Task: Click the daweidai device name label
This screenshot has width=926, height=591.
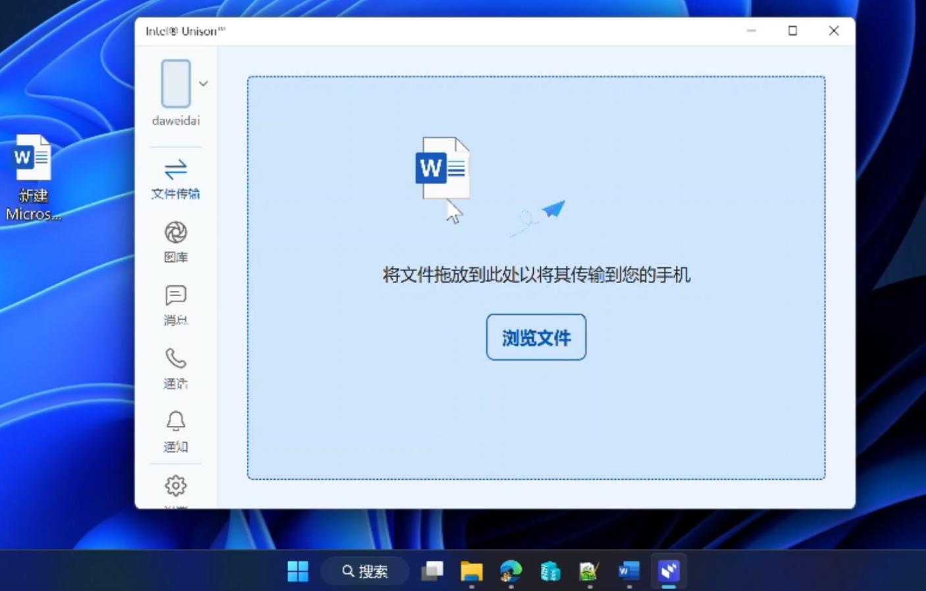Action: point(176,120)
